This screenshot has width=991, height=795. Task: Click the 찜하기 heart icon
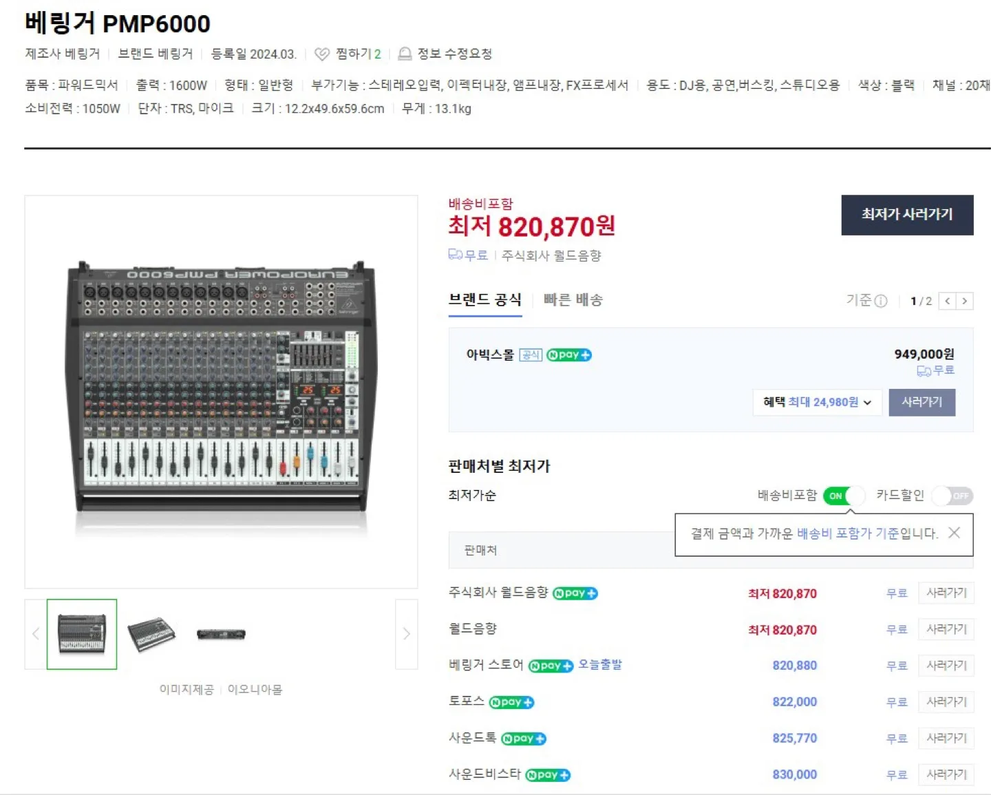pos(321,53)
